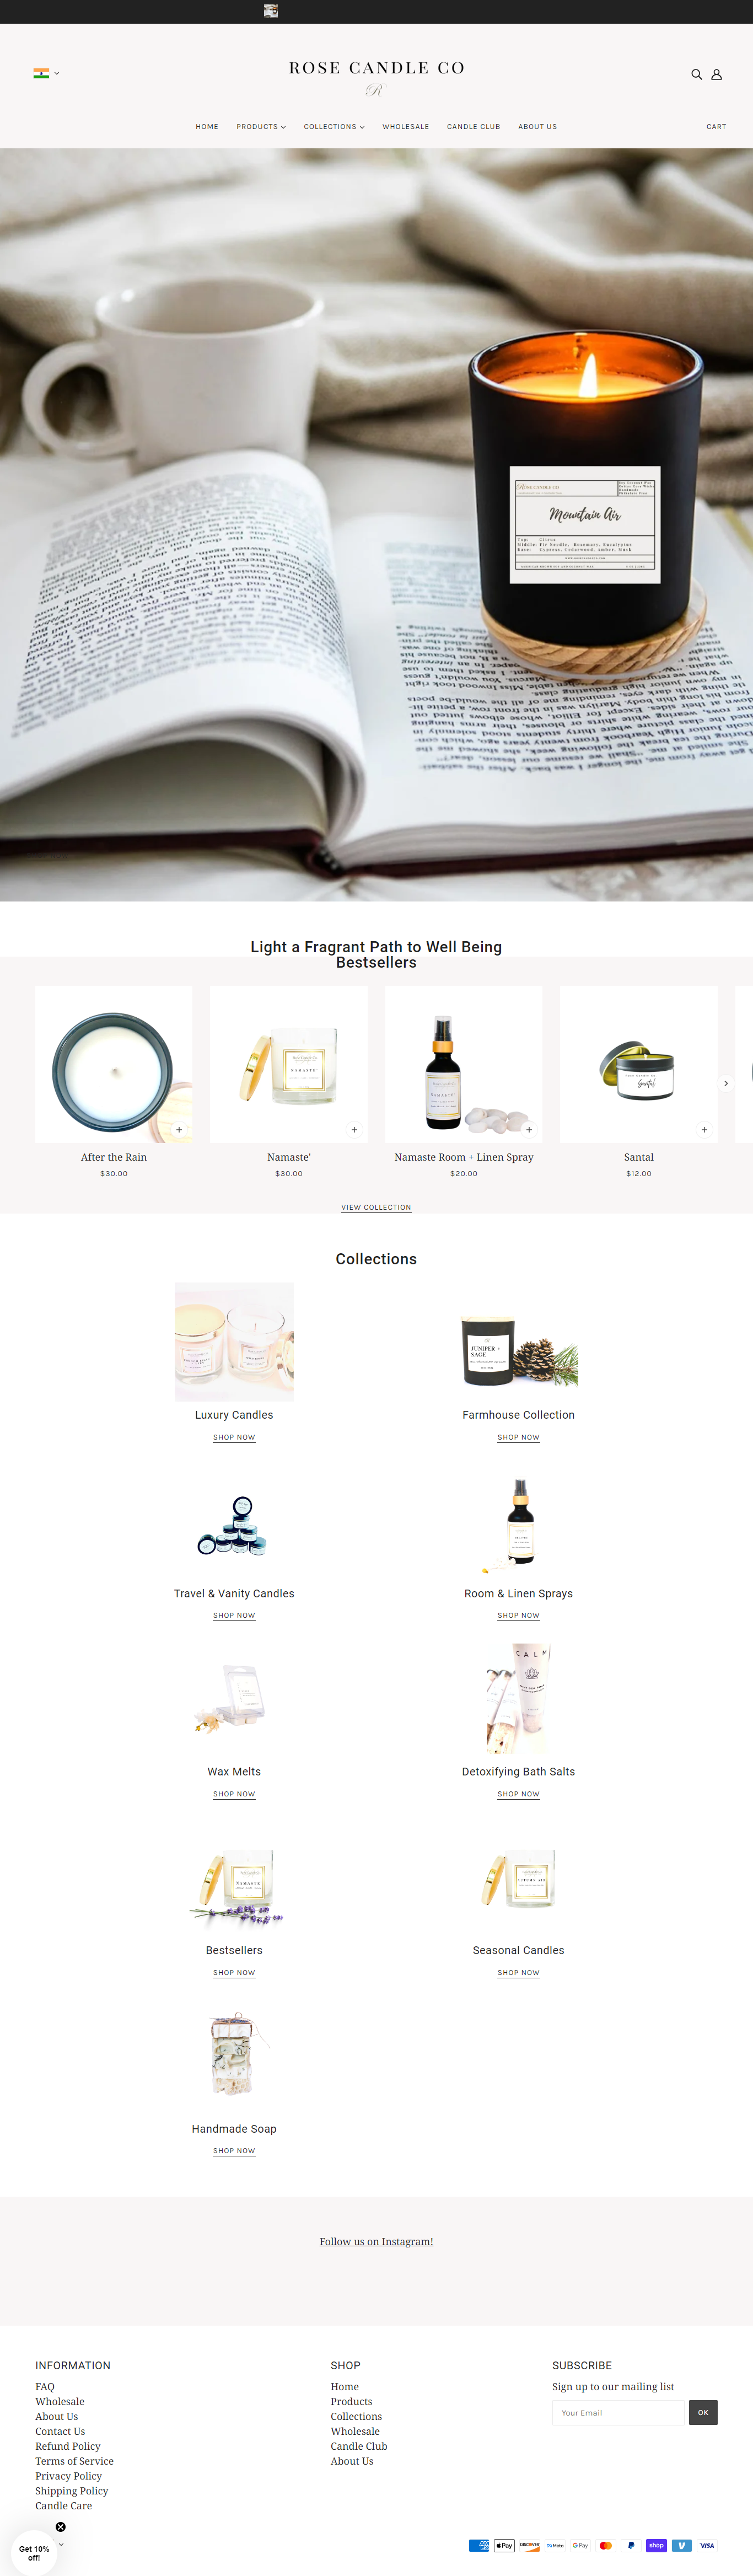The image size is (753, 2576).
Task: Focus the Your Email input field
Action: [618, 2412]
